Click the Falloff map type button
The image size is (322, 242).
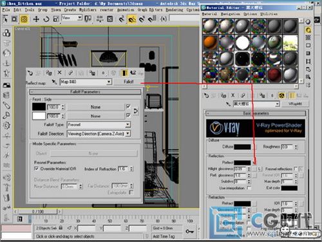(128, 82)
